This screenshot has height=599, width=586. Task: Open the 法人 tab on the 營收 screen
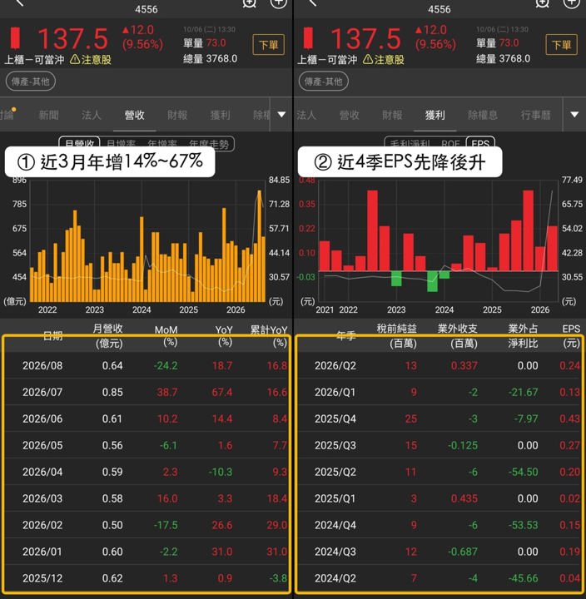91,115
